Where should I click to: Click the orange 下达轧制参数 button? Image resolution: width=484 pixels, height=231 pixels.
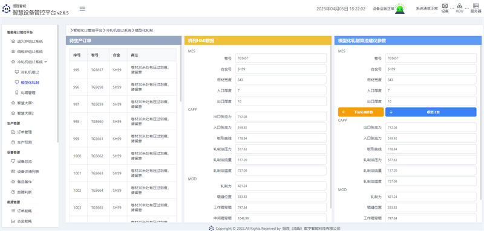tap(361, 112)
